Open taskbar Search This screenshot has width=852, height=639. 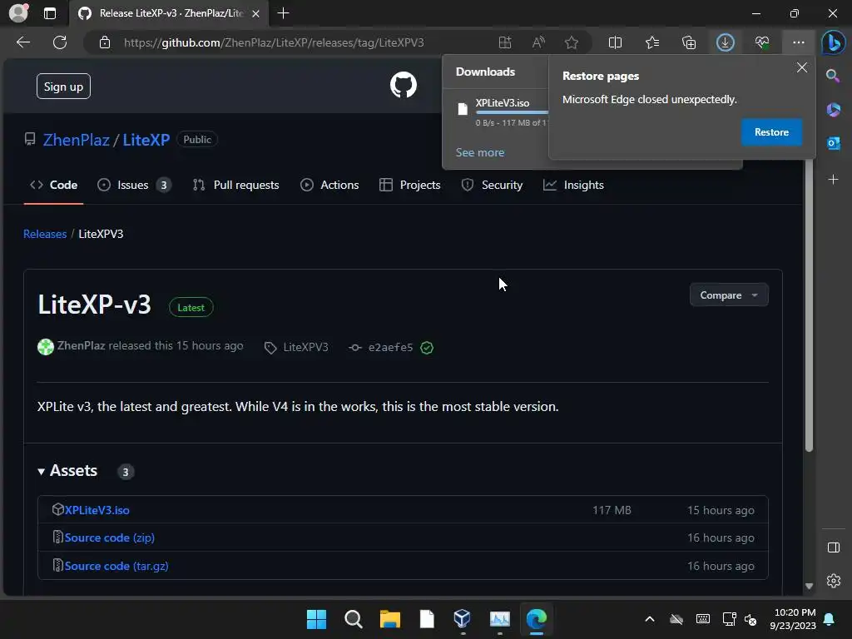353,619
